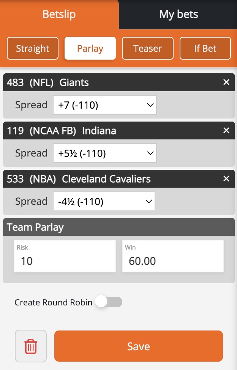The width and height of the screenshot is (237, 370).
Task: Switch to the My bets tab
Action: [178, 14]
